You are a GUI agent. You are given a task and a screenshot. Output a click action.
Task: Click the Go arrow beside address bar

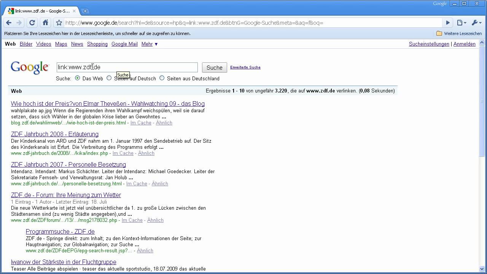(448, 23)
